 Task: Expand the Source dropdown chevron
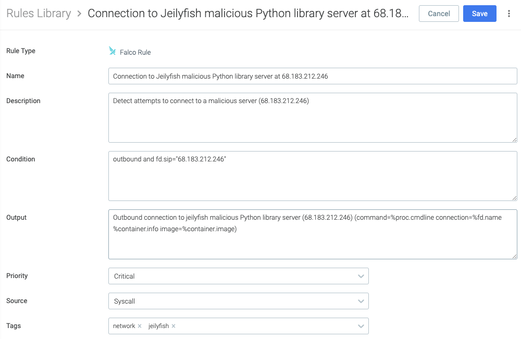pos(361,301)
